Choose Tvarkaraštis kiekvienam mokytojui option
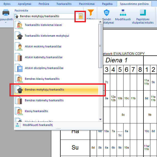Image resolution: width=157 pixels, height=157 pixels. click(x=47, y=36)
